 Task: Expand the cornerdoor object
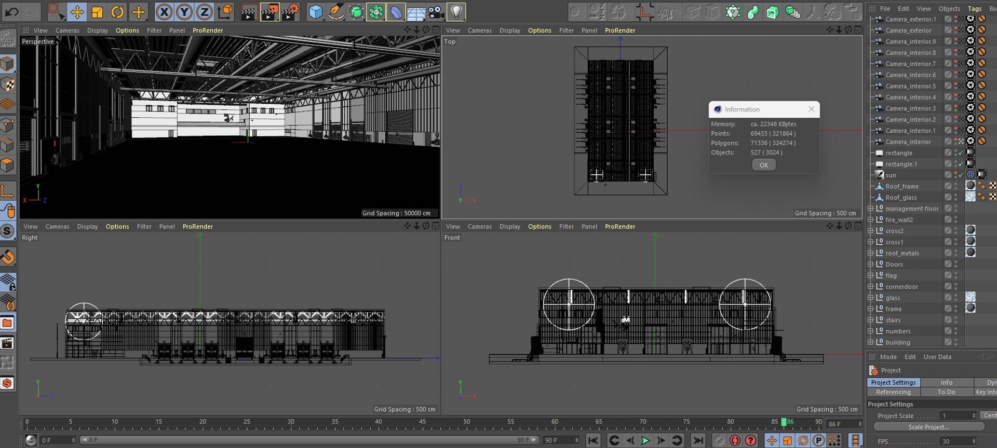(x=871, y=287)
